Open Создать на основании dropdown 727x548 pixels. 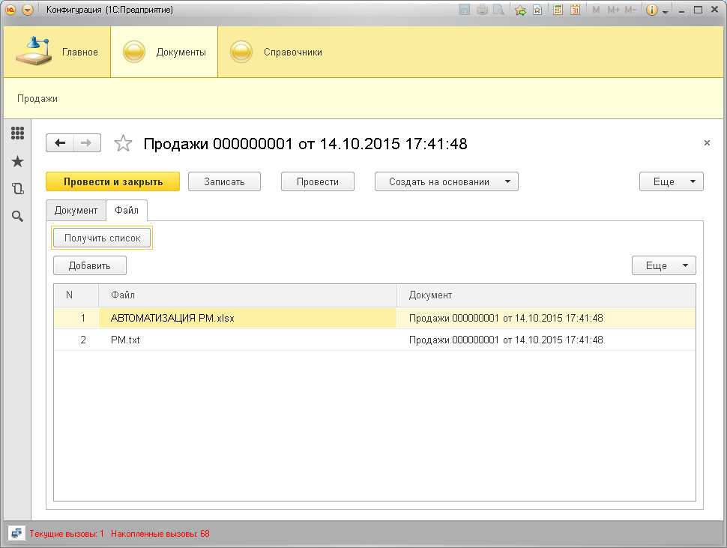447,181
